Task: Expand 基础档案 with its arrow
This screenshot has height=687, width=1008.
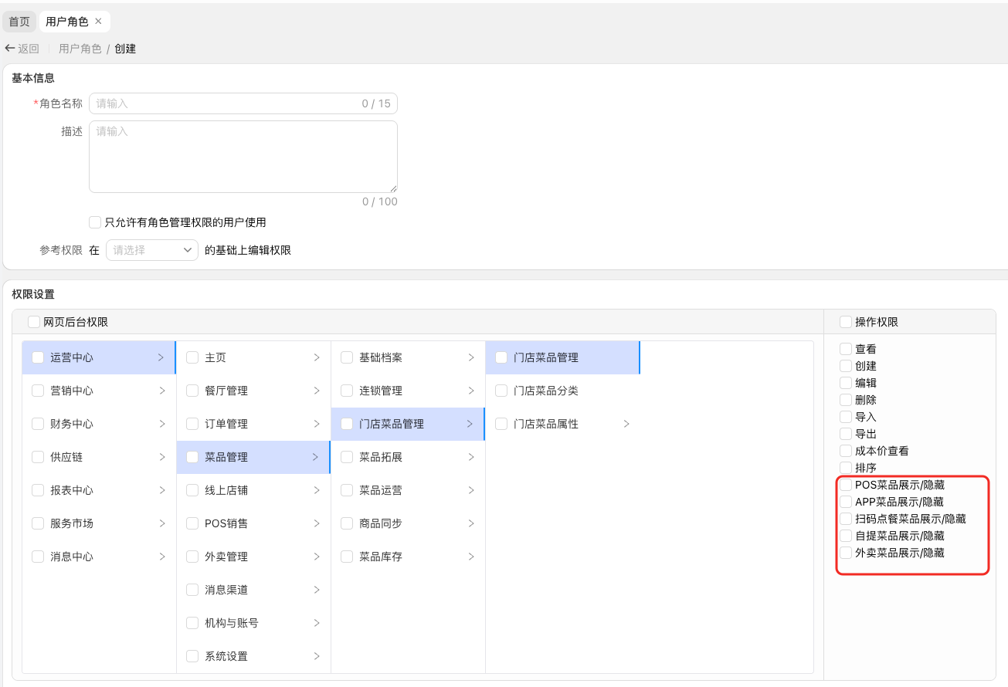Action: click(x=470, y=357)
